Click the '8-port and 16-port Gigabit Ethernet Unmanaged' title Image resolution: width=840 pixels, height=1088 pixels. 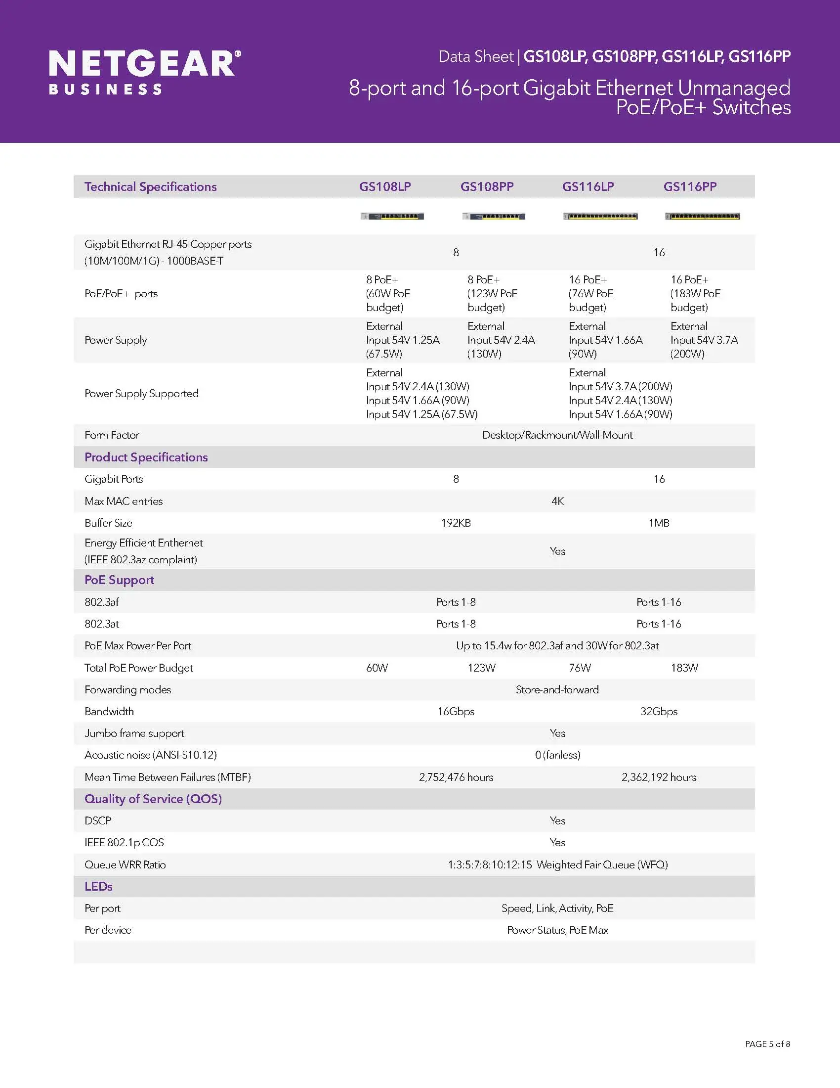tap(569, 88)
